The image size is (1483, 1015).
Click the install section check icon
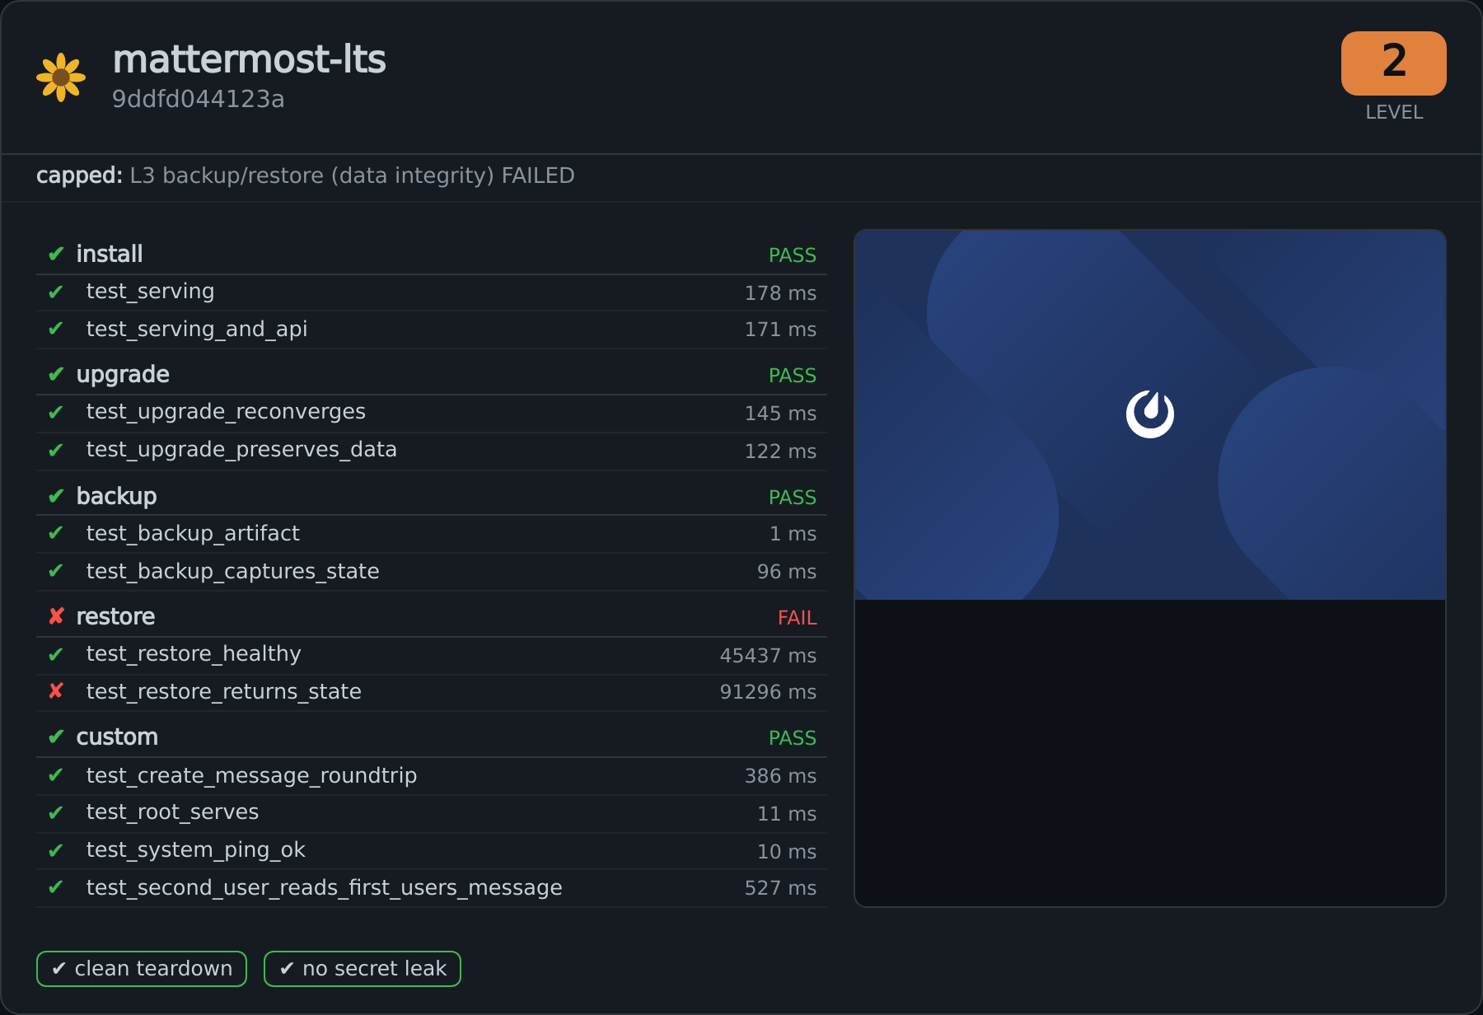pyautogui.click(x=56, y=254)
